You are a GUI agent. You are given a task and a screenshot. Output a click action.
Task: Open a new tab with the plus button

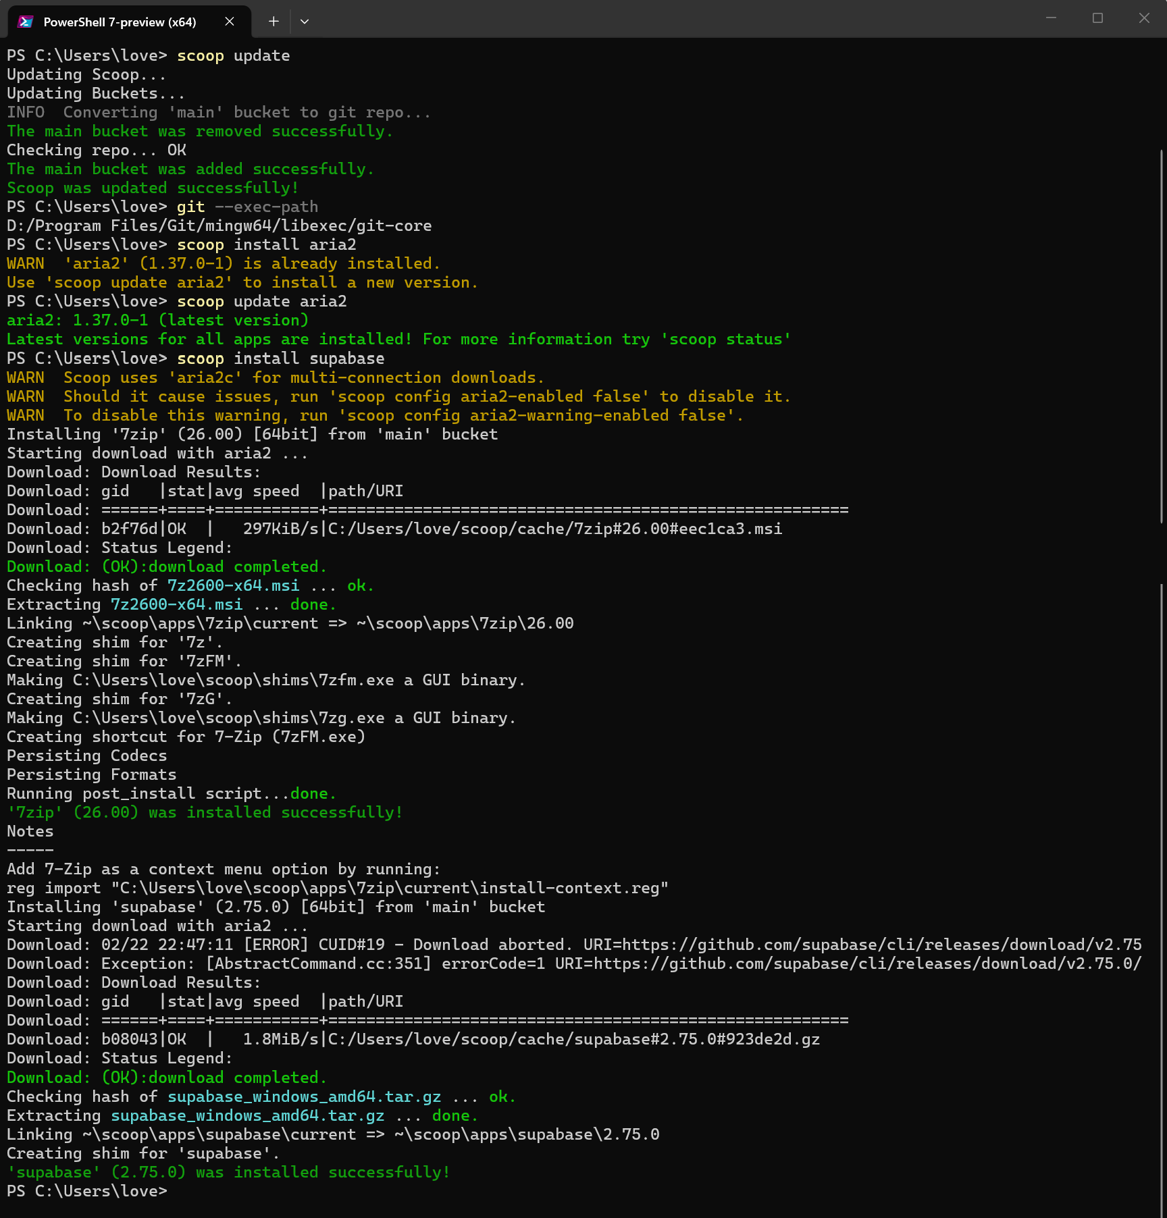coord(274,22)
